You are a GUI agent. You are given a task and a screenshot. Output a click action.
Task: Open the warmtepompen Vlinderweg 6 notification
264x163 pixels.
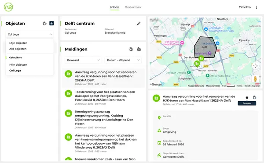click(103, 143)
